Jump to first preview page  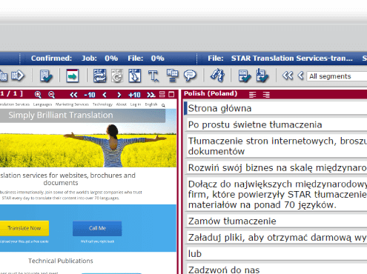pyautogui.click(x=73, y=95)
